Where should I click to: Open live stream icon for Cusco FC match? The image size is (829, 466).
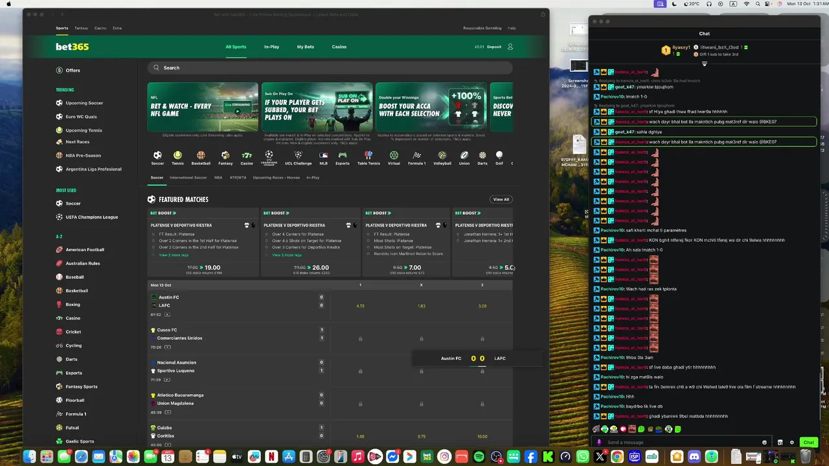[167, 347]
